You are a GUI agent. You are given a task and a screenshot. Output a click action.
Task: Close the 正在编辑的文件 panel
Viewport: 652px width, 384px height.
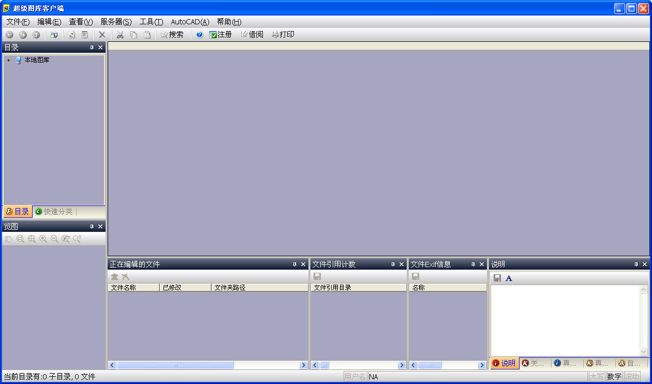tap(303, 264)
